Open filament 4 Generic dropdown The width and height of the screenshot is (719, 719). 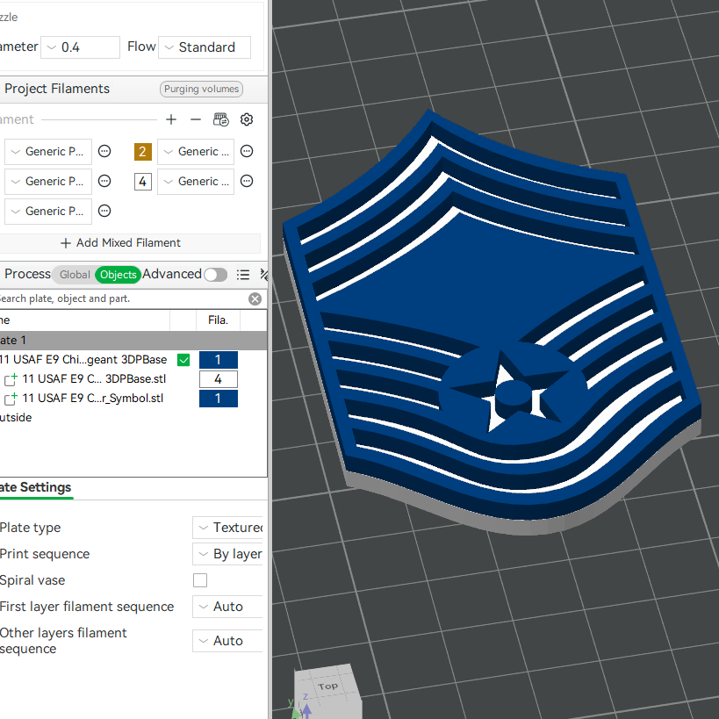point(196,182)
